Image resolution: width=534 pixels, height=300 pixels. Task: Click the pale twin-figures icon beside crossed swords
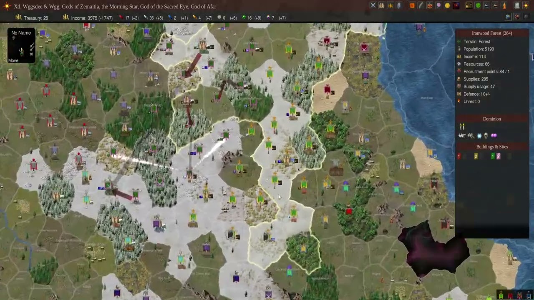[x=381, y=5]
